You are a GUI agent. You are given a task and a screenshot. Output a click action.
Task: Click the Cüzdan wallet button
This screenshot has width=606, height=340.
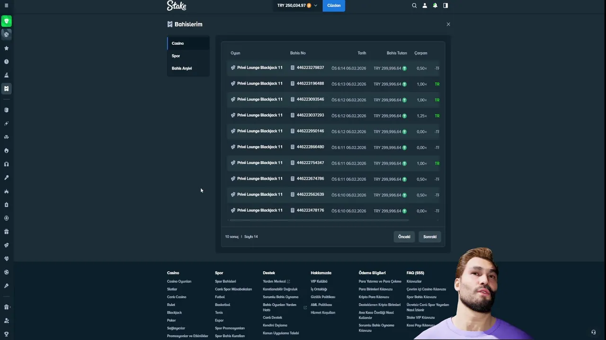click(334, 6)
